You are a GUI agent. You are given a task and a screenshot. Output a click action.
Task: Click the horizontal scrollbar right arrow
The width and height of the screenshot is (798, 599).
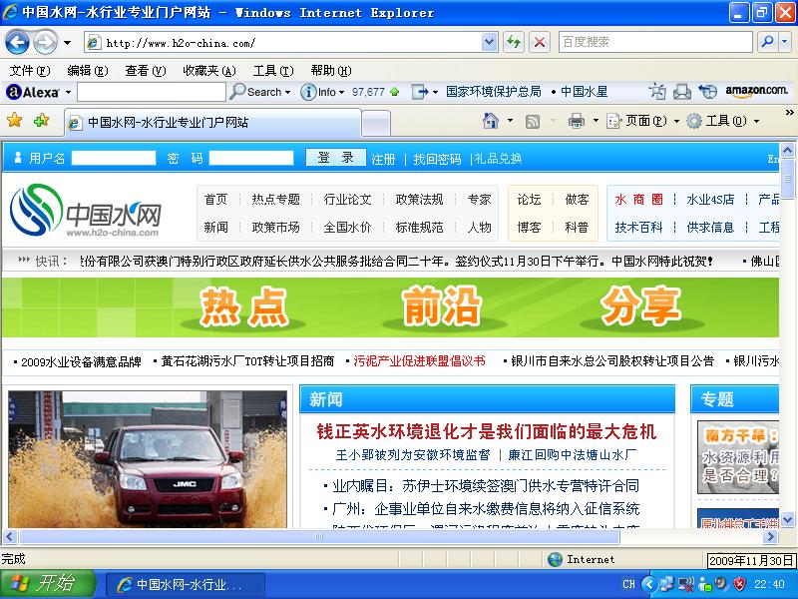tap(770, 536)
